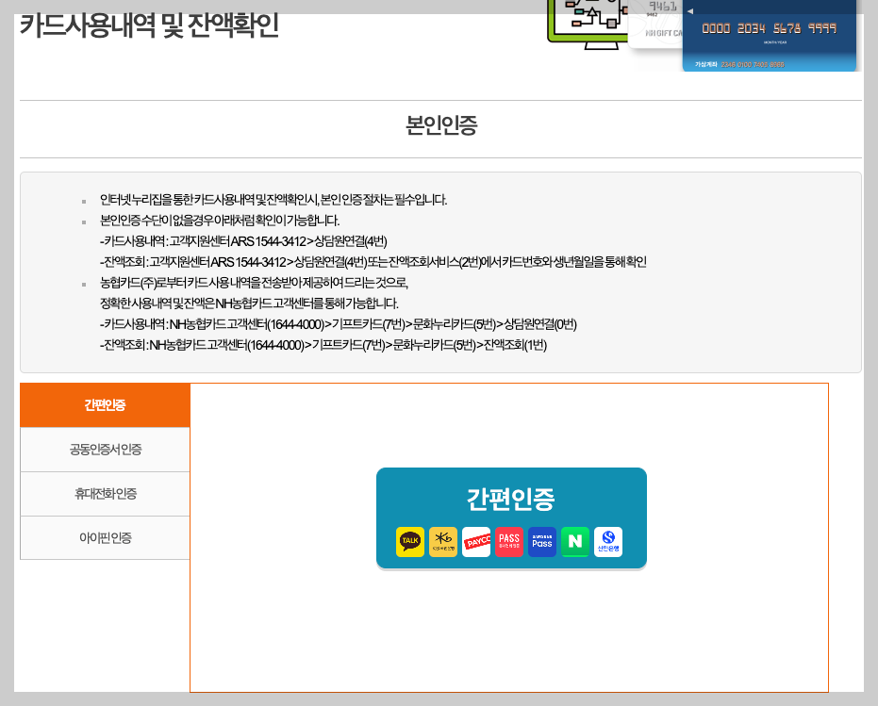This screenshot has width=878, height=706.
Task: Select the green Naver certificate icon
Action: [x=575, y=542]
